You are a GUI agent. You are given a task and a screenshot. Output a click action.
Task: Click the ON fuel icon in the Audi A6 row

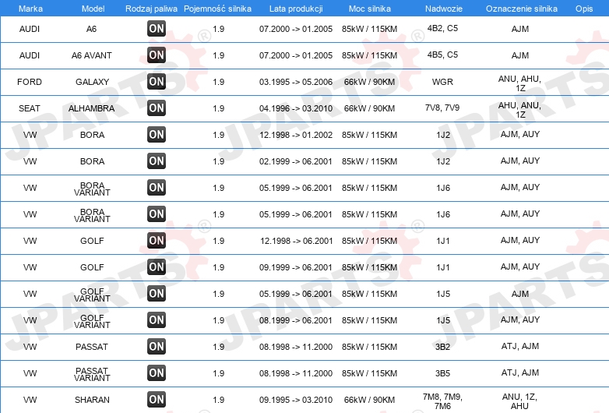point(157,28)
